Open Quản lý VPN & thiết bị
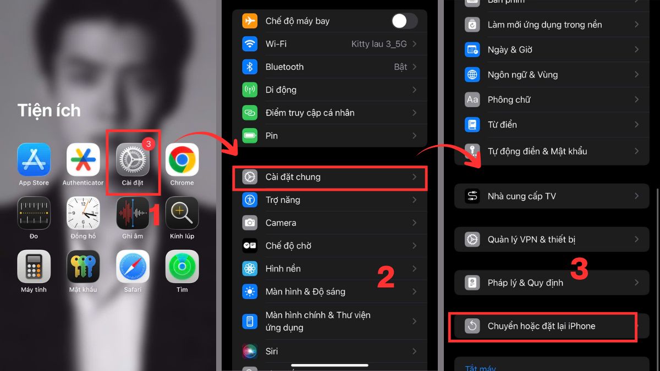The image size is (660, 371). pos(552,240)
